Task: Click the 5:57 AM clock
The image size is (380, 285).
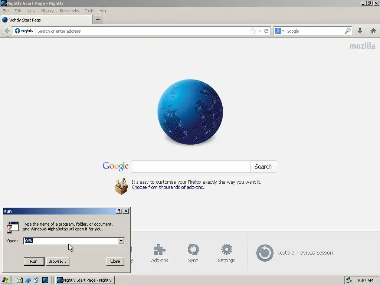Action: 366,281
